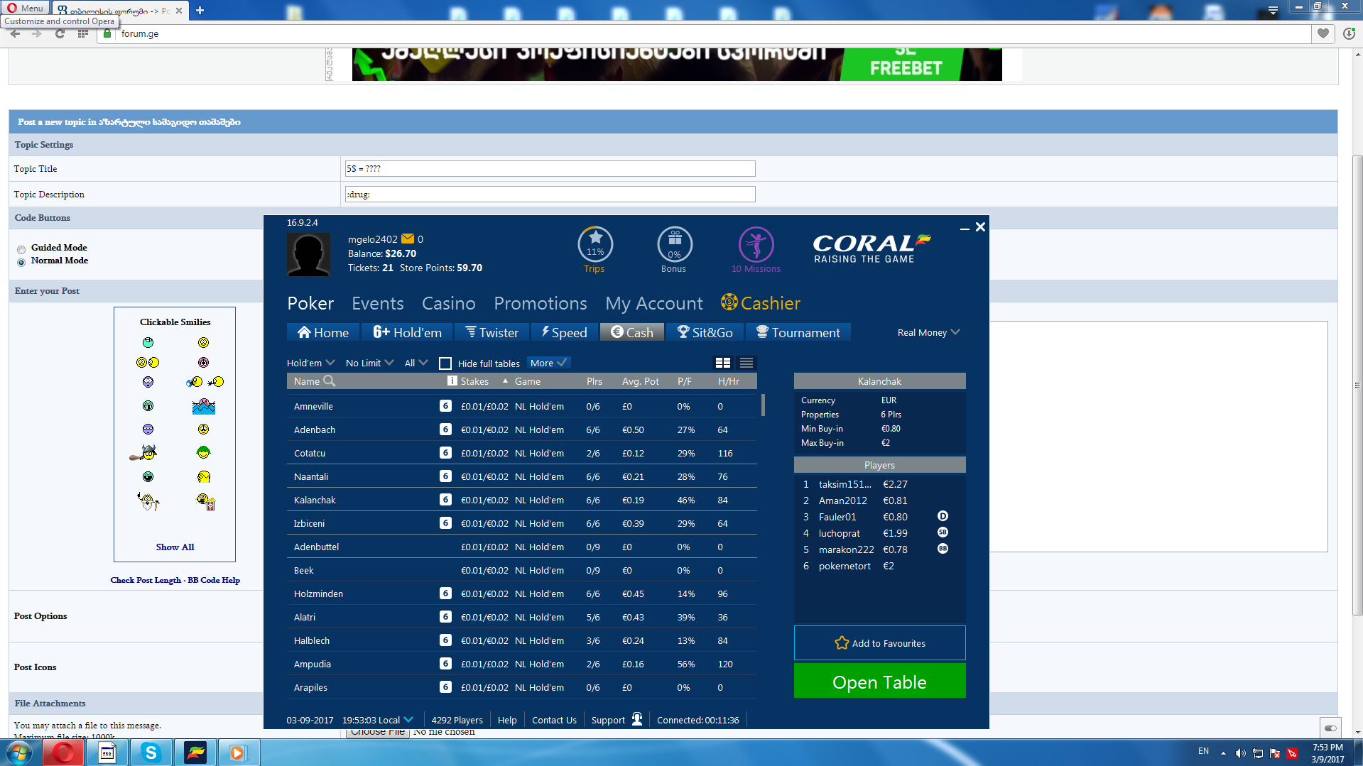Viewport: 1363px width, 766px height.
Task: Click the Topic Title input field
Action: click(550, 168)
